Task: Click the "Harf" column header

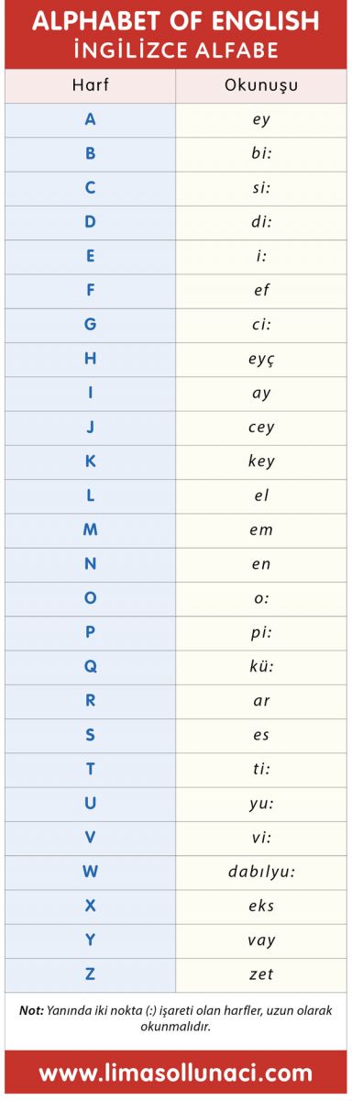Action: tap(90, 86)
